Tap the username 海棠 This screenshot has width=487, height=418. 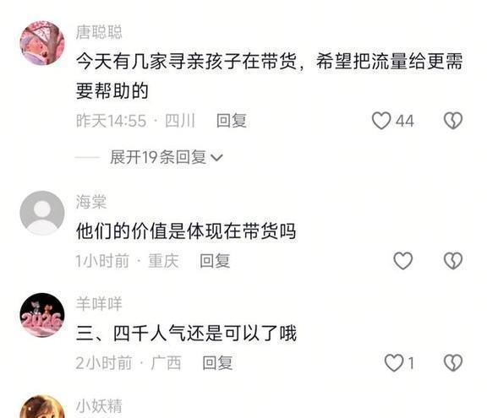91,202
